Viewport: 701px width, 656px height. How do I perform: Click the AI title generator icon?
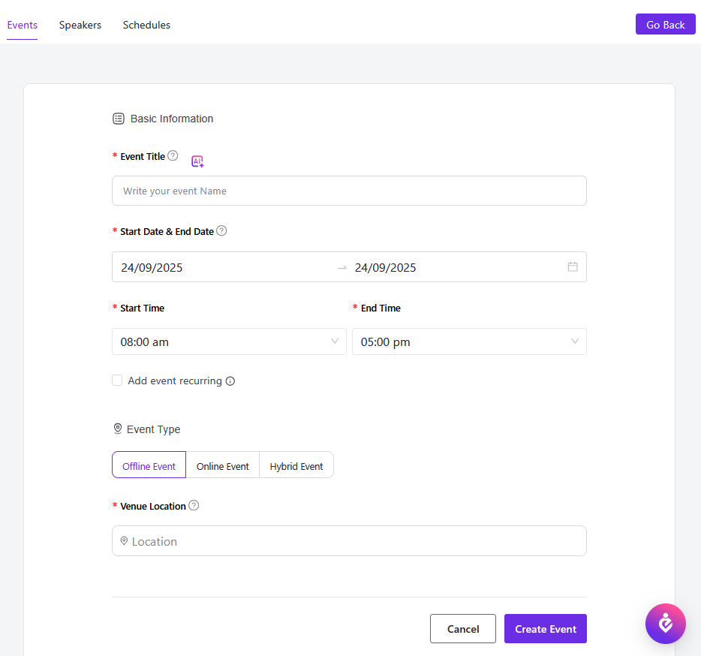tap(197, 161)
